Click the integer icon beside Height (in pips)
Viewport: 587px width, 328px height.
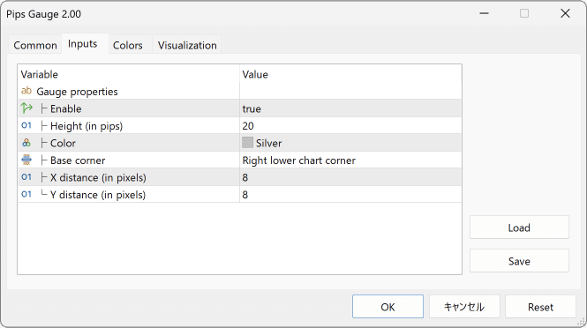coord(26,125)
